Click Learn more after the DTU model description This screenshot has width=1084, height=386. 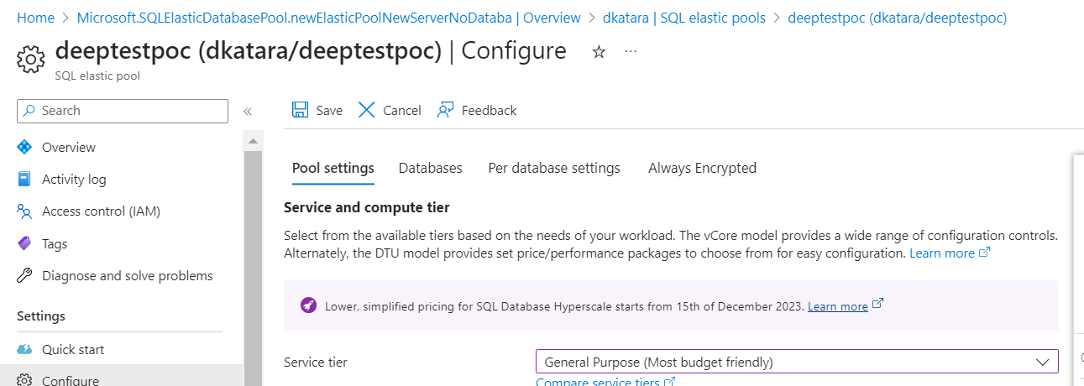(x=942, y=253)
